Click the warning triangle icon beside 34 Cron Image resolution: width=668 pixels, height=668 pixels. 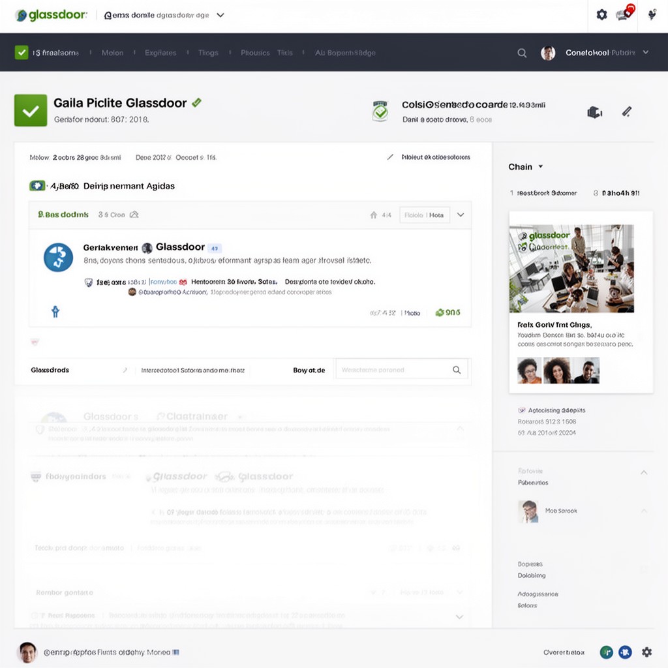[x=134, y=214]
